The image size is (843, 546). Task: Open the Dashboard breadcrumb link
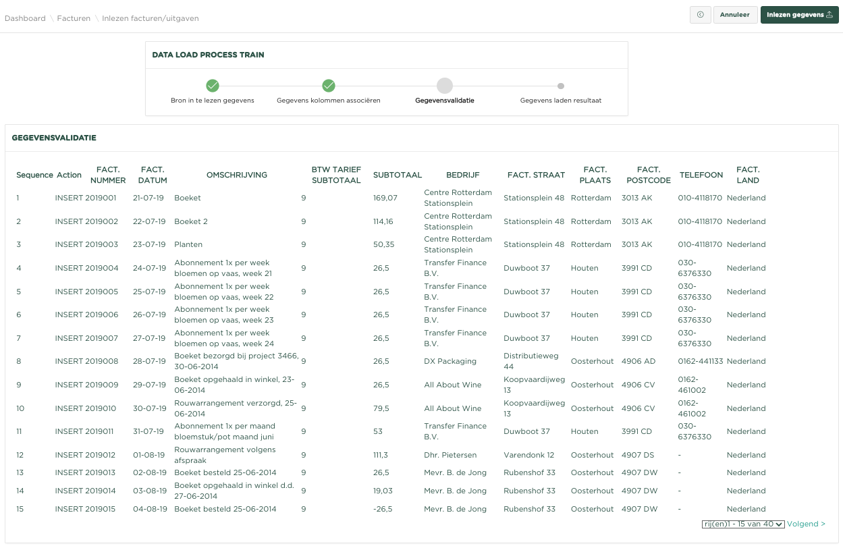25,18
